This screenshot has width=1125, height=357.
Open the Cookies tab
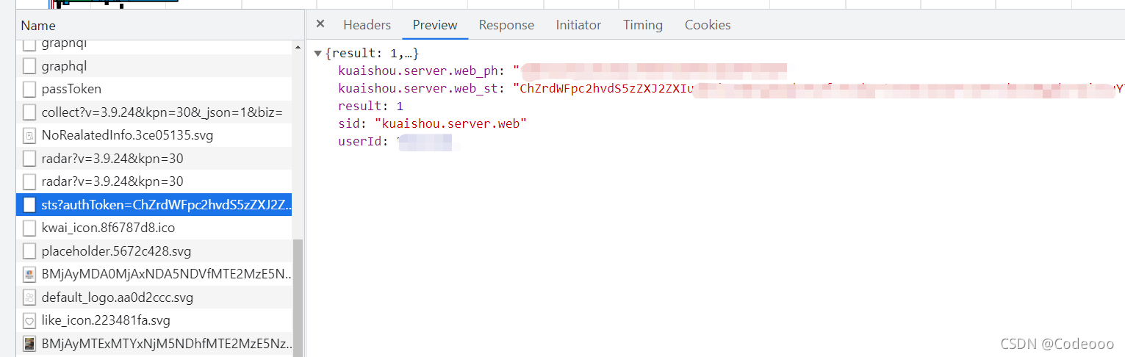tap(708, 25)
